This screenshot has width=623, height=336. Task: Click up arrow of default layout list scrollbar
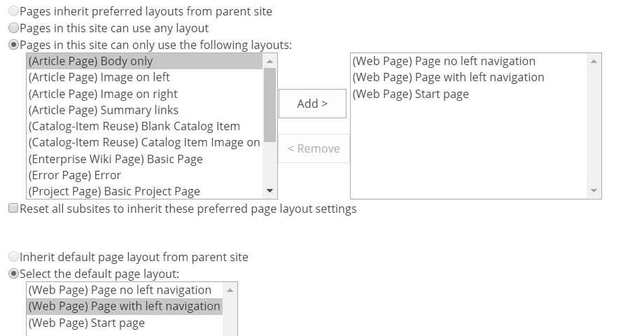click(x=230, y=290)
